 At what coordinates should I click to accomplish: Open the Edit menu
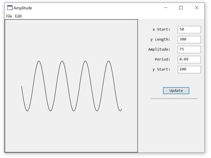[18, 16]
